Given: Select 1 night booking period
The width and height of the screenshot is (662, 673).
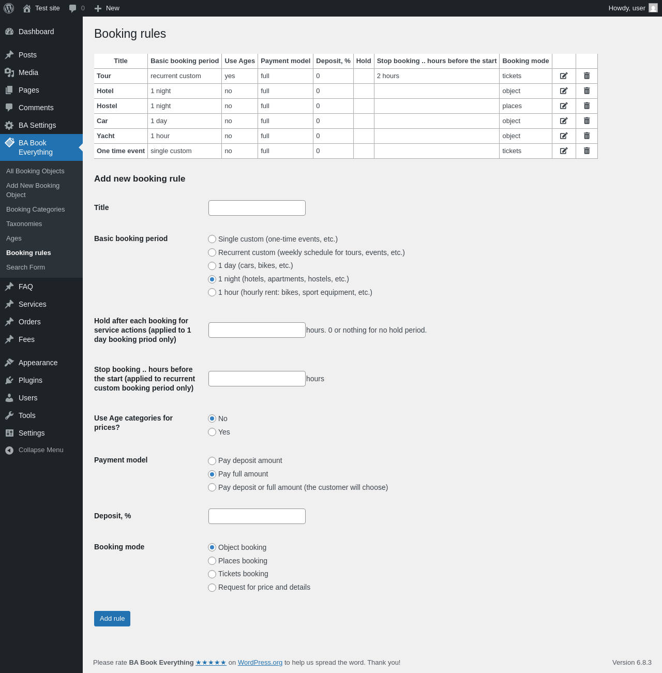Looking at the screenshot, I should pos(212,279).
